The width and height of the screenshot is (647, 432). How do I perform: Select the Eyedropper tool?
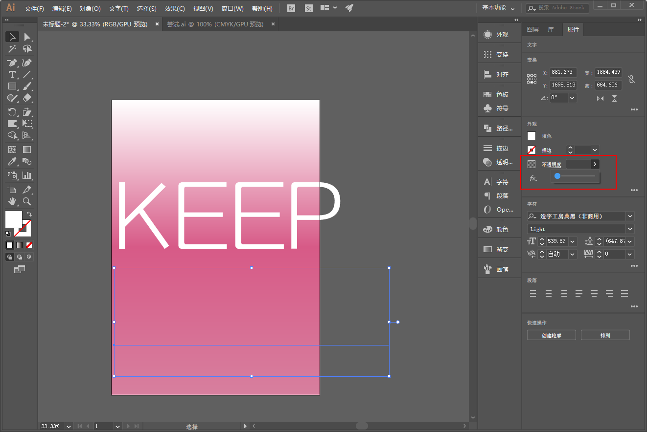(x=12, y=161)
